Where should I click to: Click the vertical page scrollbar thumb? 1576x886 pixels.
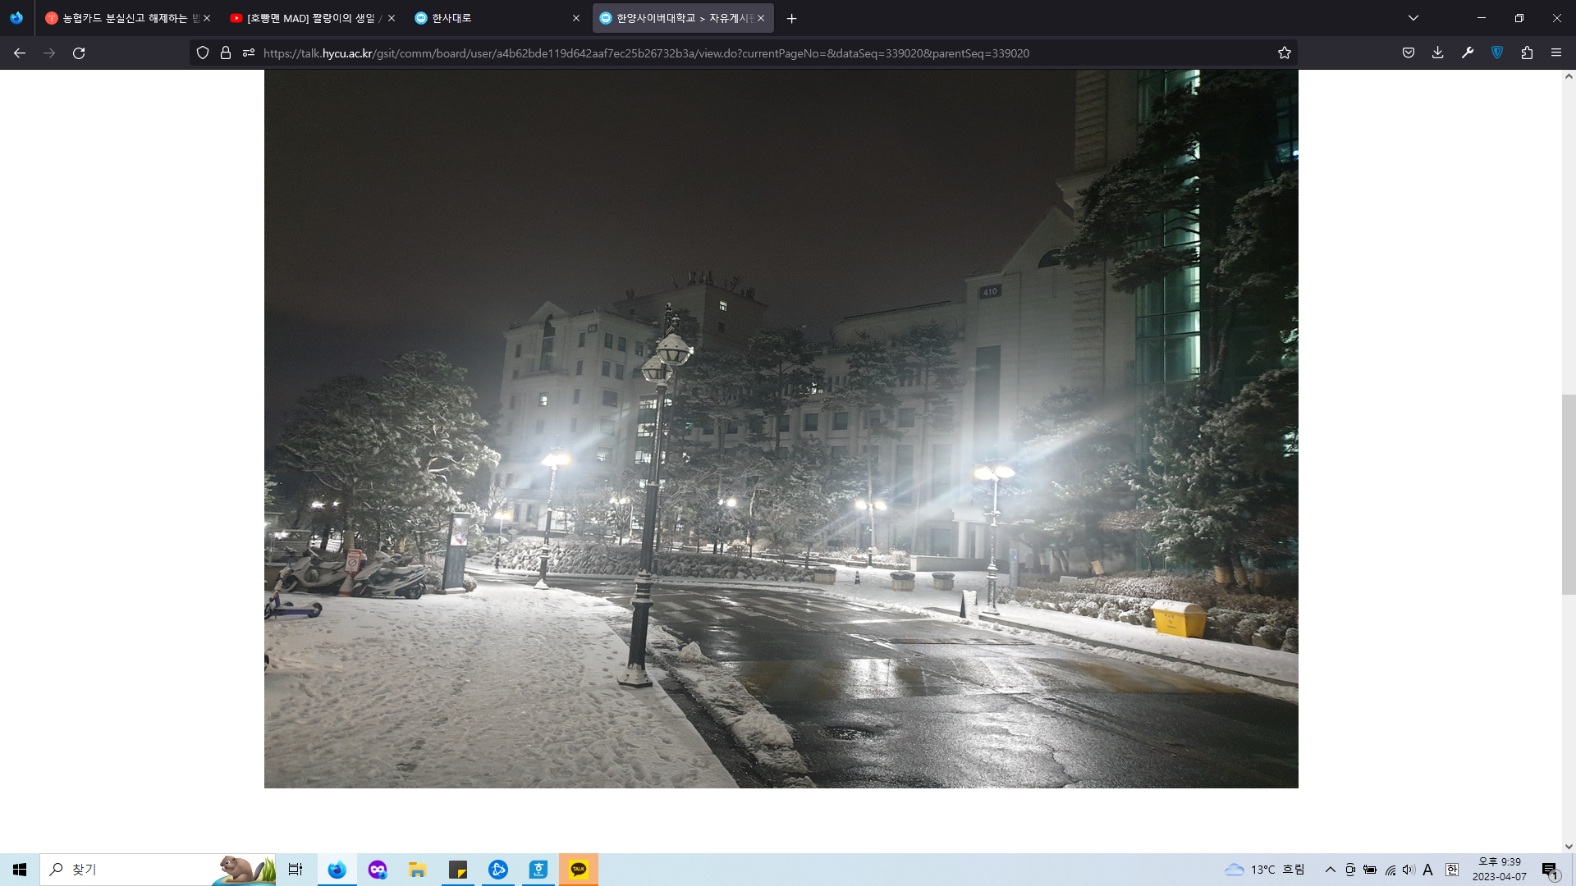click(x=1568, y=494)
